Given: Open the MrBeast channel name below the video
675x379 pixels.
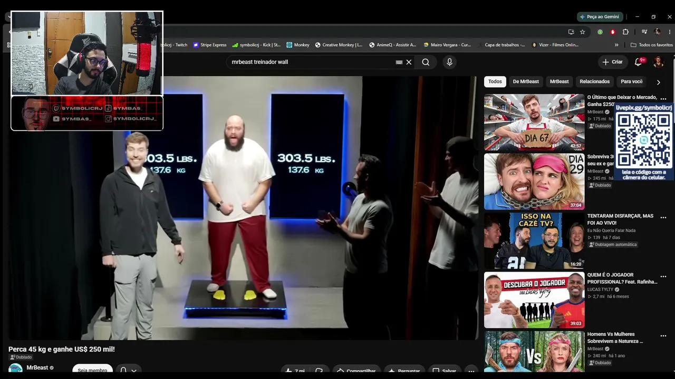Looking at the screenshot, I should tap(37, 368).
